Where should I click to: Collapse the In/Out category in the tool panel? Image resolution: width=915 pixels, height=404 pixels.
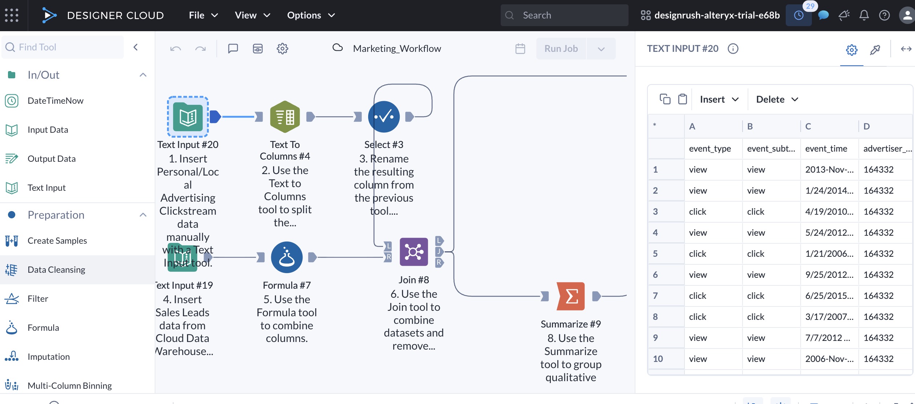(x=143, y=75)
